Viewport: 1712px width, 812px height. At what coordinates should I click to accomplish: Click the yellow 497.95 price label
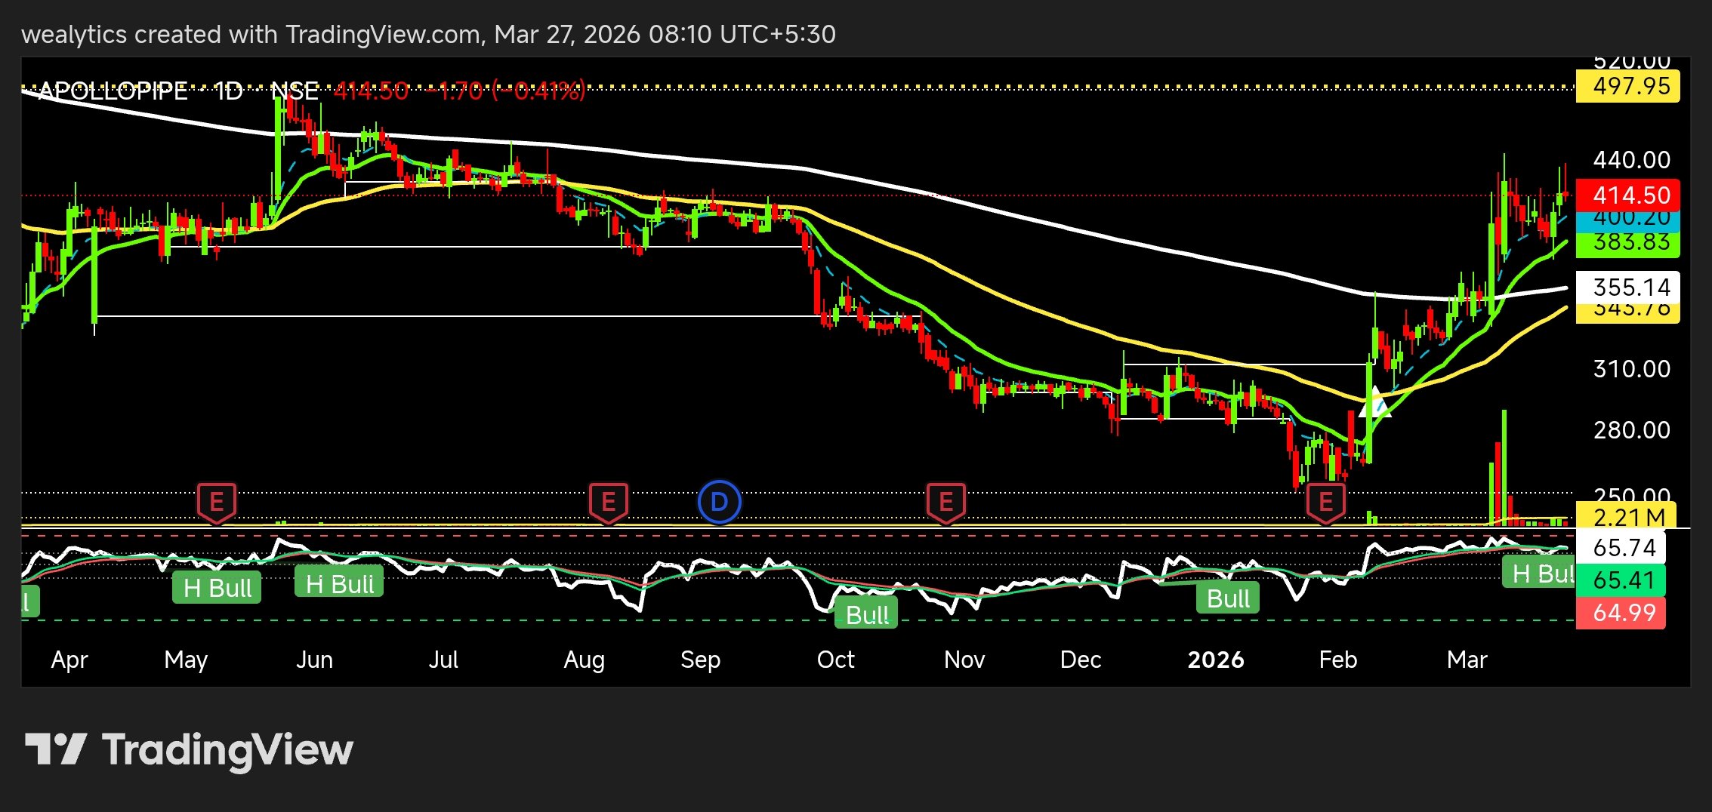(1628, 87)
